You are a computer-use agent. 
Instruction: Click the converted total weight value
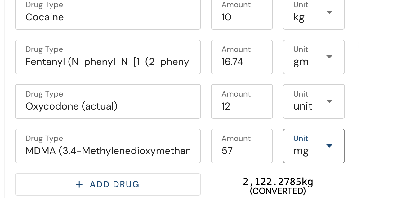[278, 182]
